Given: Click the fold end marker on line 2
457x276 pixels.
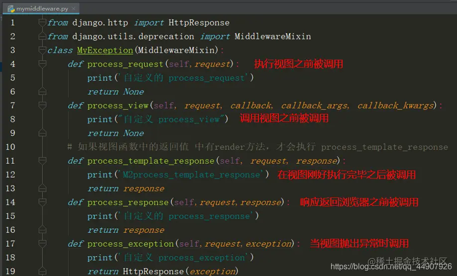Looking at the screenshot, I should pos(42,36).
